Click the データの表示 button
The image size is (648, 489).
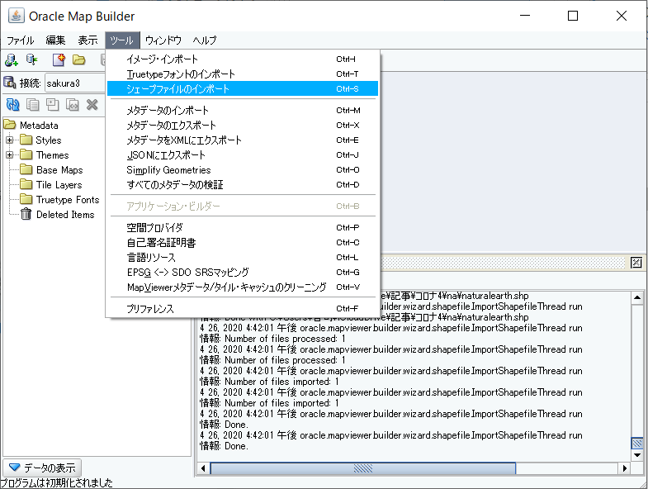tap(42, 468)
